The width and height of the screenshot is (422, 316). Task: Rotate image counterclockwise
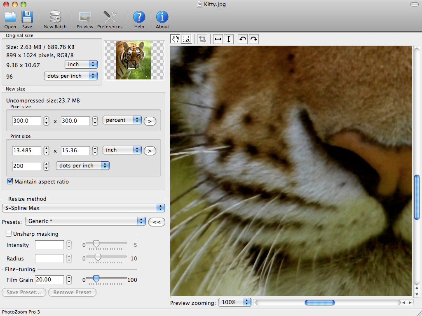(x=243, y=39)
